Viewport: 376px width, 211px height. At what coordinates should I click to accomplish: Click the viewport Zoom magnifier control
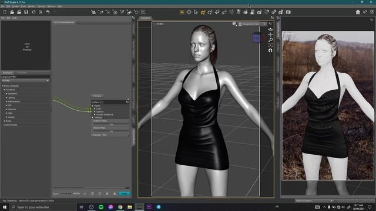[270, 40]
